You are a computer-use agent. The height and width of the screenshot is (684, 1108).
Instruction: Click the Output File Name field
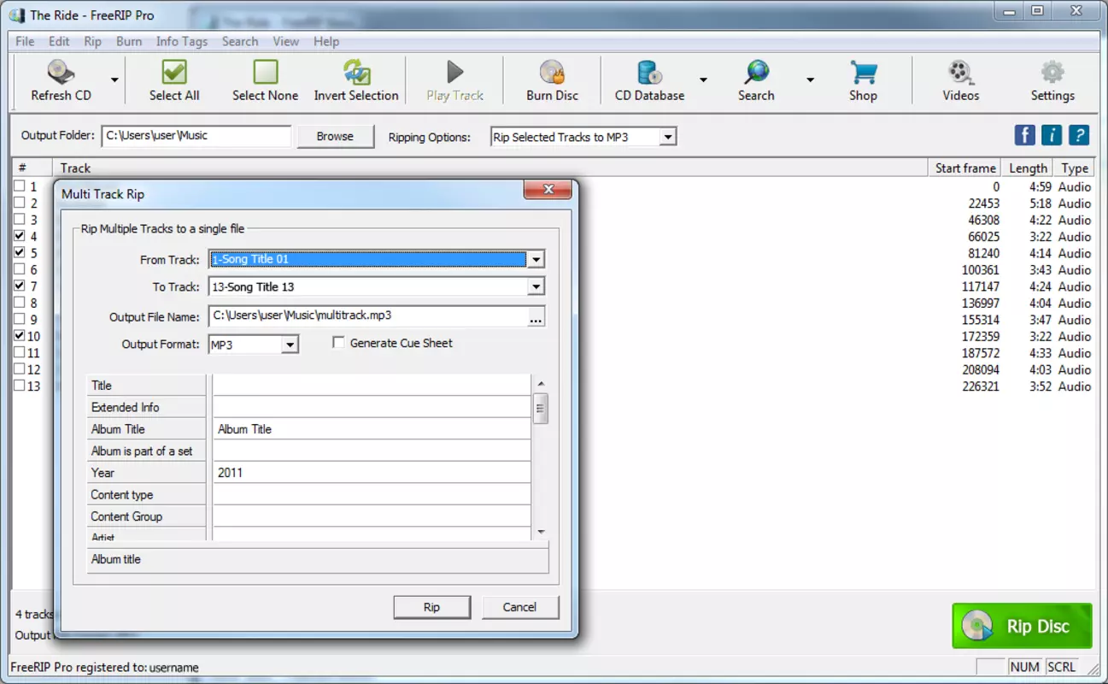coord(368,316)
